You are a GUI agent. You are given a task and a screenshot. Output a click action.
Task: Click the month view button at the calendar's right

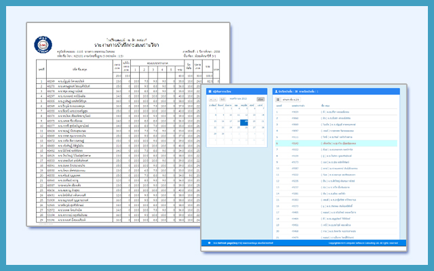click(x=260, y=99)
